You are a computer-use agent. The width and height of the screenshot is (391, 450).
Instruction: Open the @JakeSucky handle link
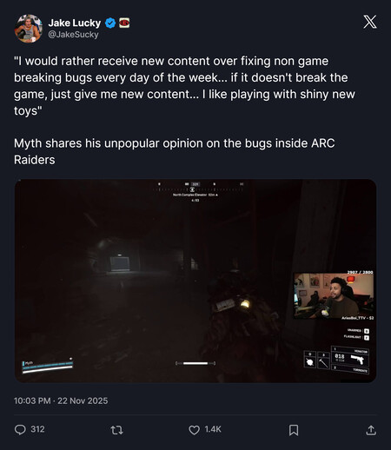pos(73,35)
